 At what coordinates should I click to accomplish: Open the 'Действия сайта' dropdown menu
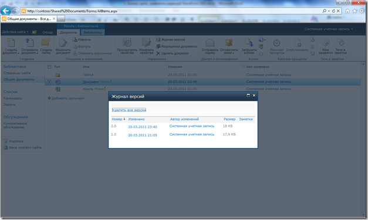tap(15, 32)
